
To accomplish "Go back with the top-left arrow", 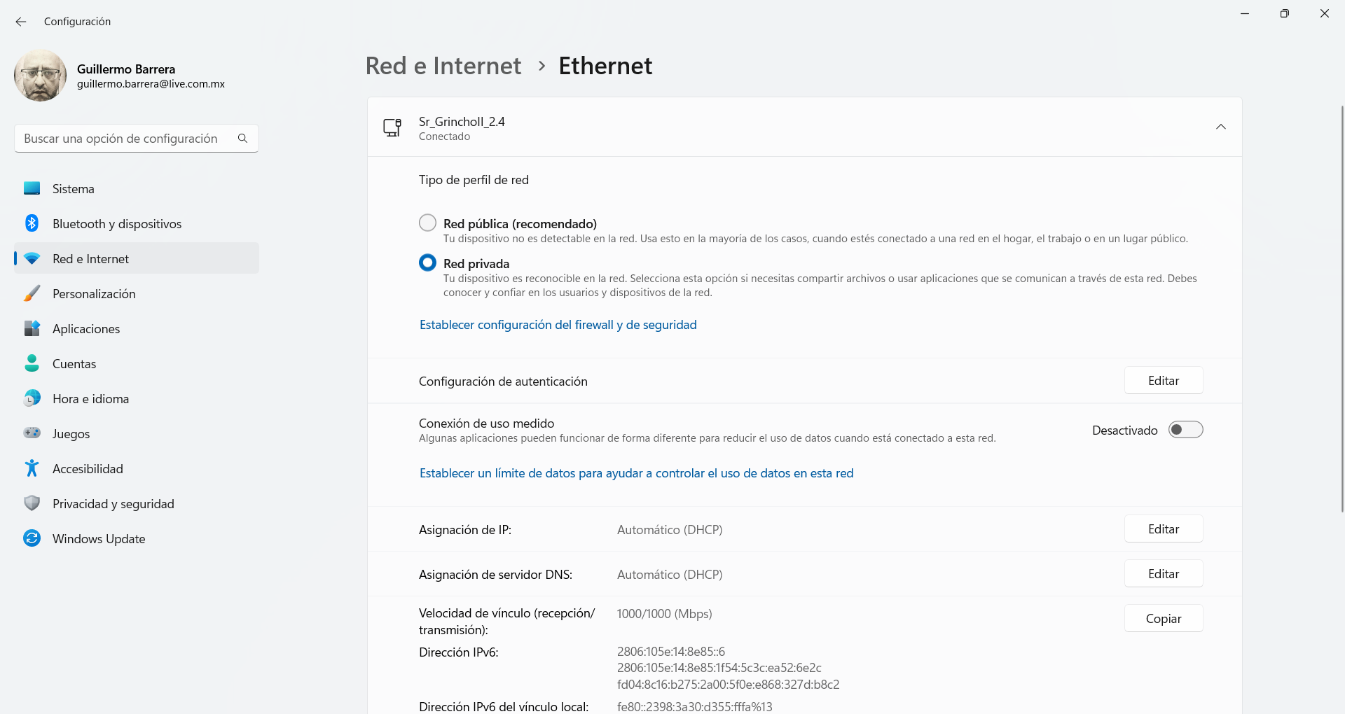I will click(x=21, y=22).
